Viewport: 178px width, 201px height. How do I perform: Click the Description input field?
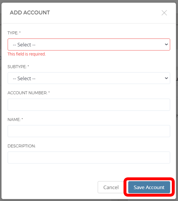89,157
